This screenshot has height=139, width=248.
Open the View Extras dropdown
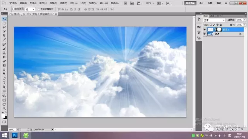[x=139, y=3]
